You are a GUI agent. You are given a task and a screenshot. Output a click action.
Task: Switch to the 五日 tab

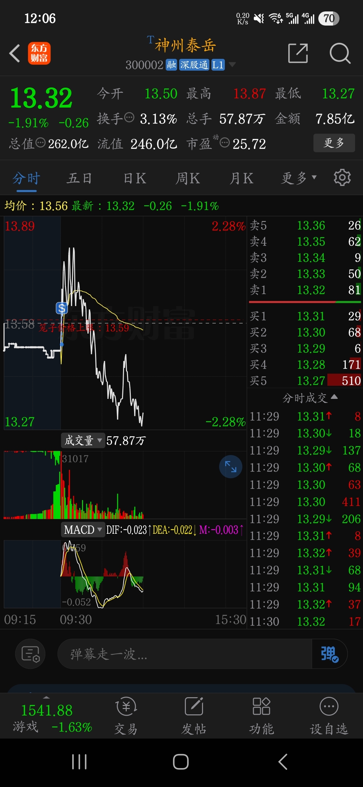[x=79, y=178]
